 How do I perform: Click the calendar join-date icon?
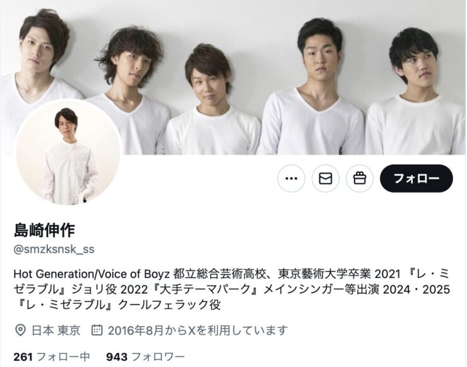point(97,330)
